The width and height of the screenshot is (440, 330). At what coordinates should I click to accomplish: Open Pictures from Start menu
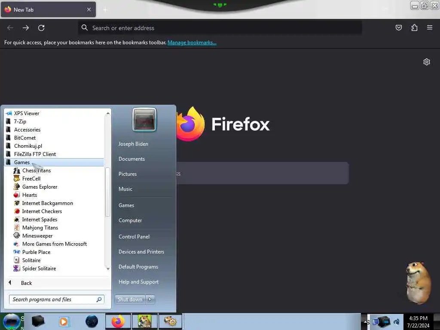[127, 174]
